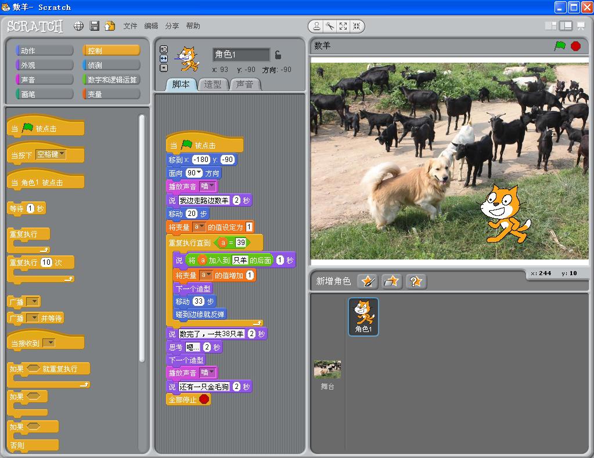Switch to small stage view mode
Image resolution: width=594 pixels, height=458 pixels.
tap(550, 26)
